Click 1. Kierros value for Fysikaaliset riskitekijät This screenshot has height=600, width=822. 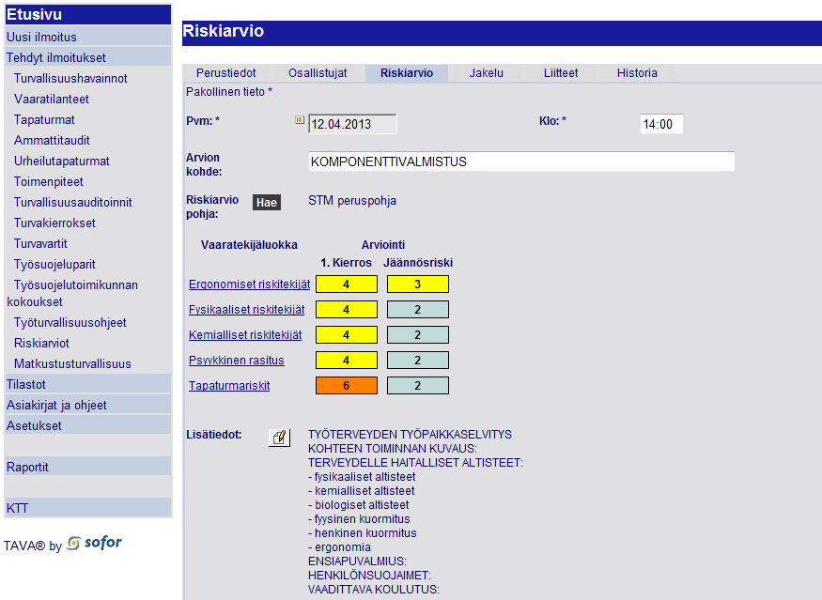click(347, 309)
